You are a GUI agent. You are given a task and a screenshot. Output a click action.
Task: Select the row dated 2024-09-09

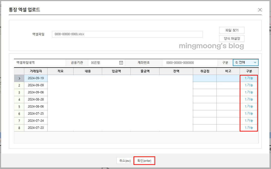click(x=36, y=85)
